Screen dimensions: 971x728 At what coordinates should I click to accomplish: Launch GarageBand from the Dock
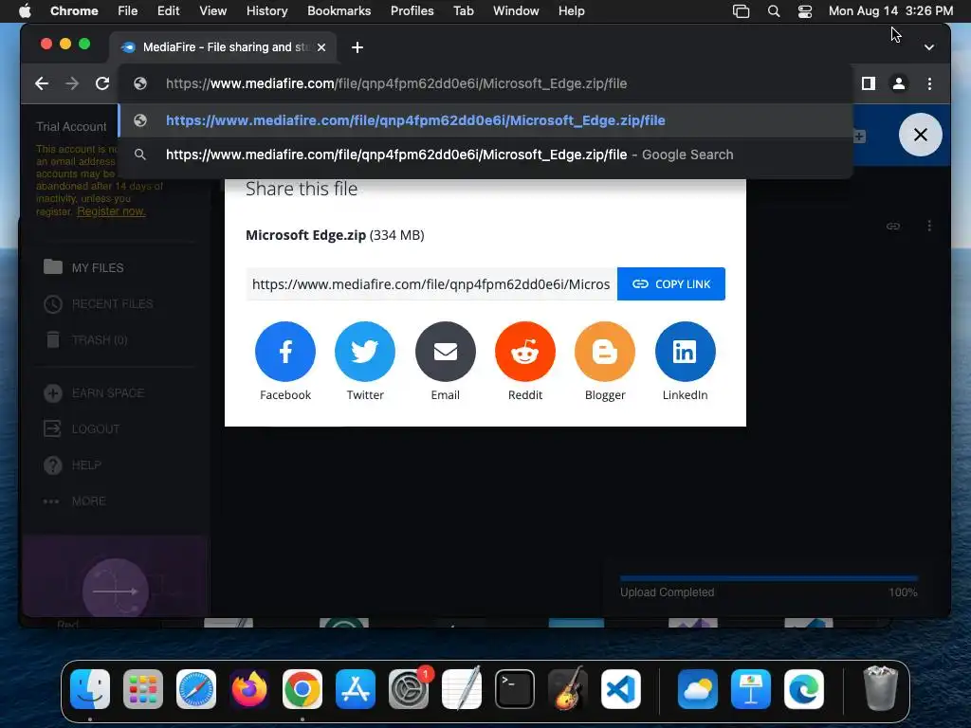tap(567, 689)
